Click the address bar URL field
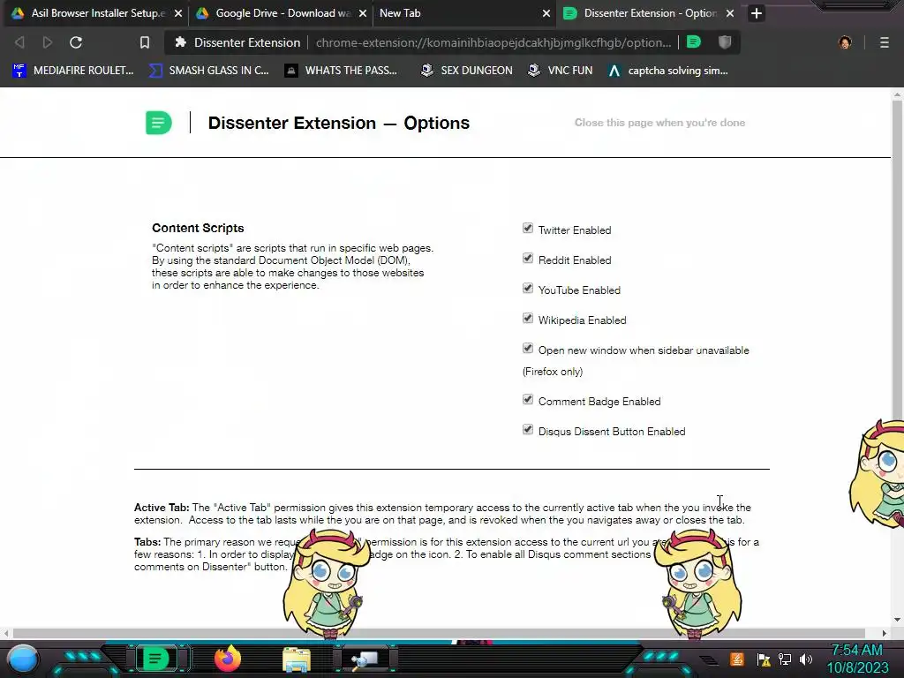 (x=493, y=42)
